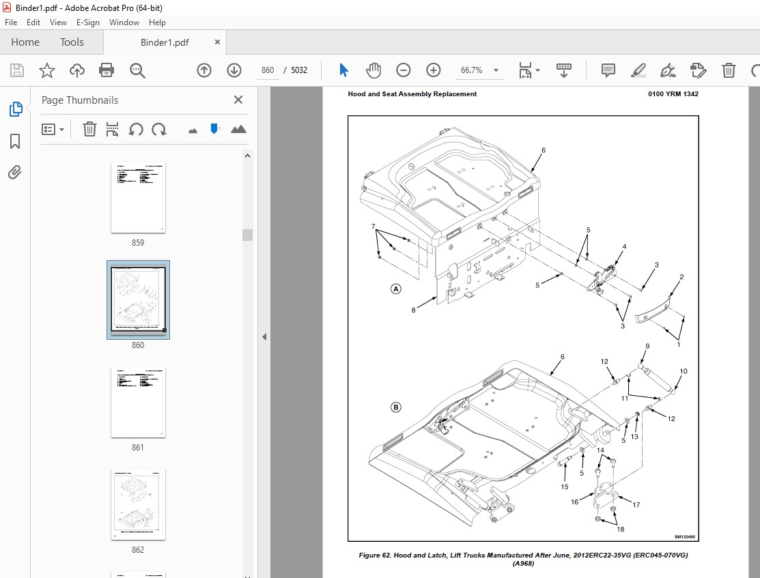Enlarge thumbnails large mountain icon

(x=238, y=129)
